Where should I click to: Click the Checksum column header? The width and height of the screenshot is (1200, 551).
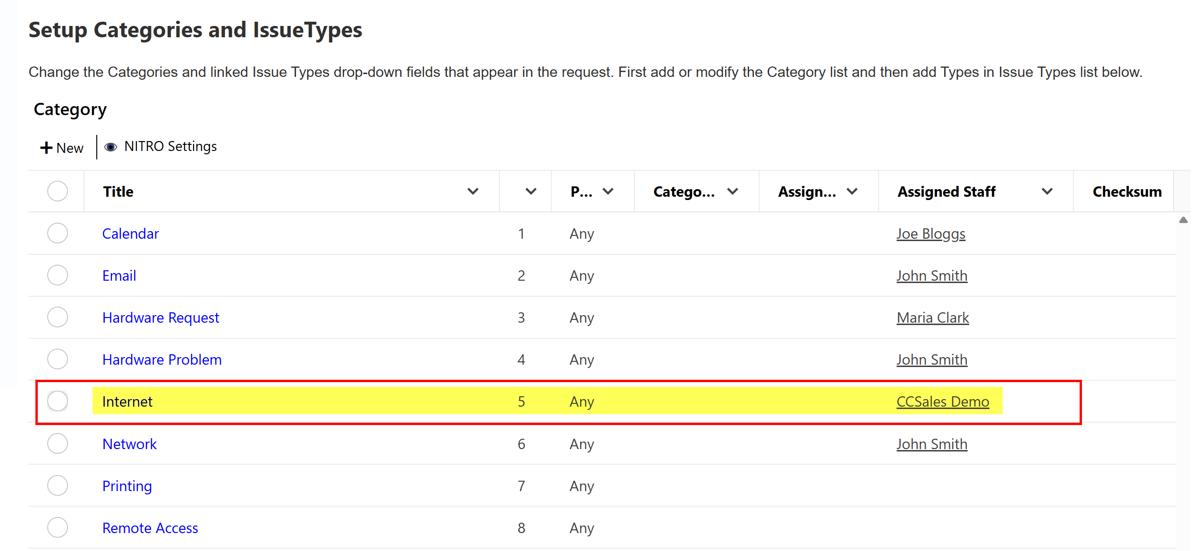1127,192
